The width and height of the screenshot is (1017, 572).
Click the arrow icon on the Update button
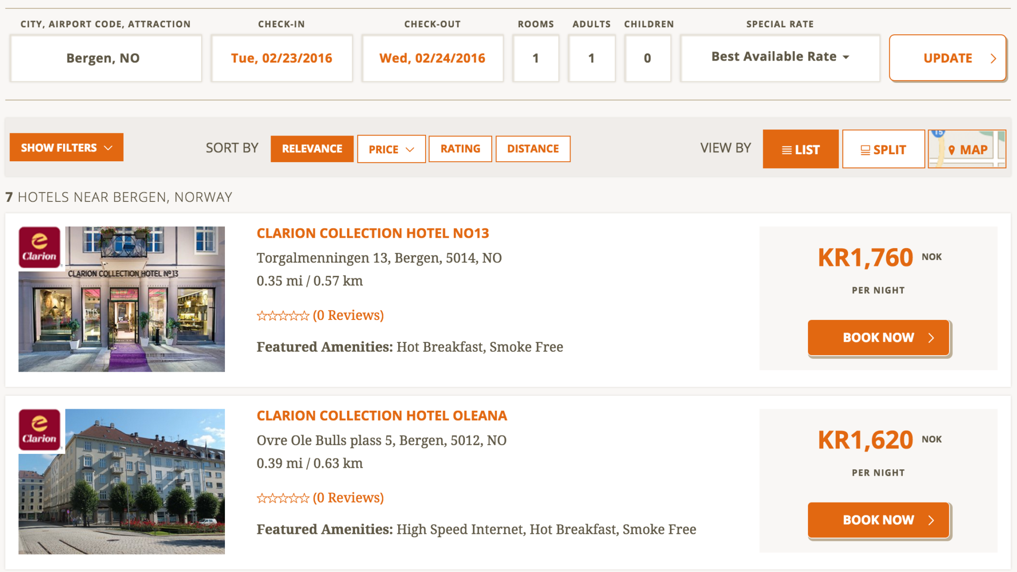(x=993, y=59)
